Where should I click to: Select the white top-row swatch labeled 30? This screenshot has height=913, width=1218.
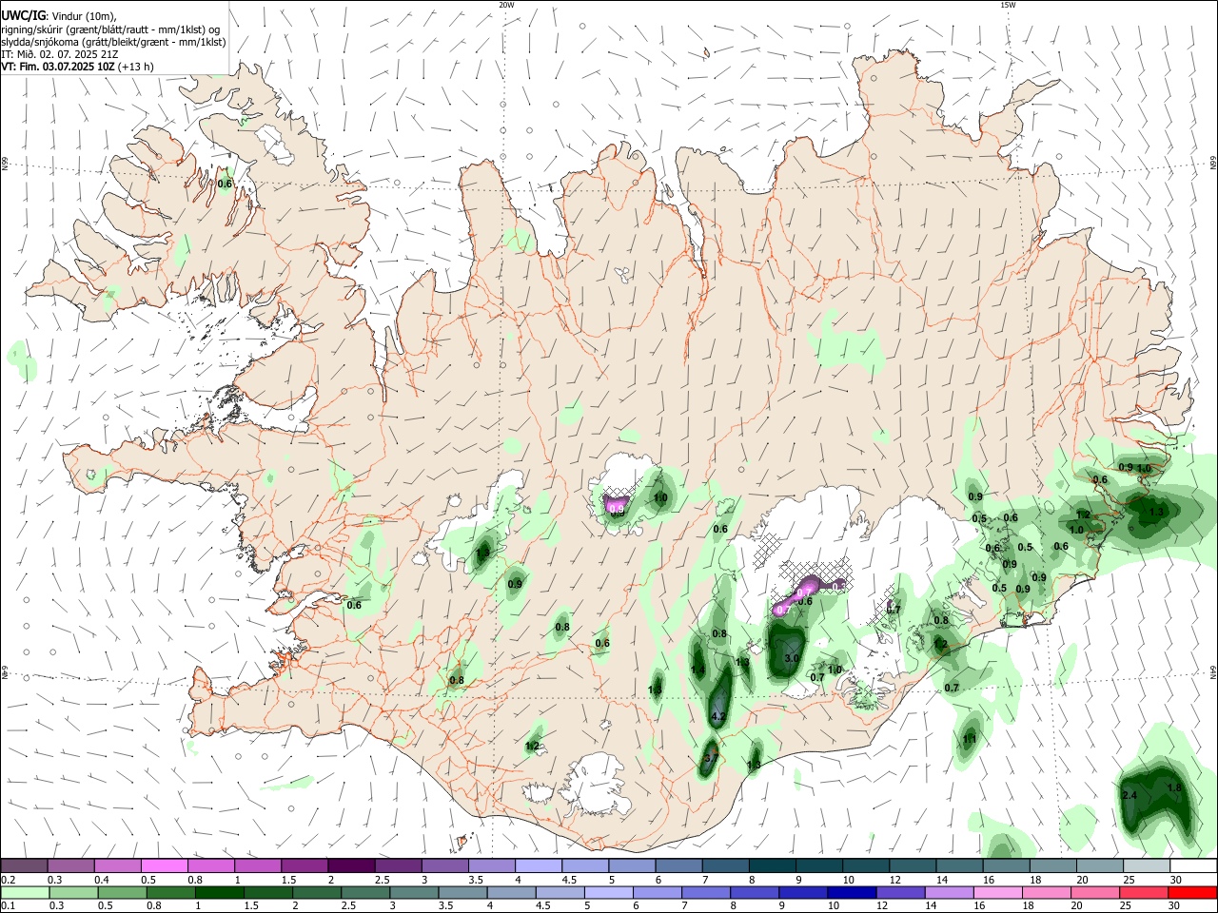pyautogui.click(x=1193, y=866)
